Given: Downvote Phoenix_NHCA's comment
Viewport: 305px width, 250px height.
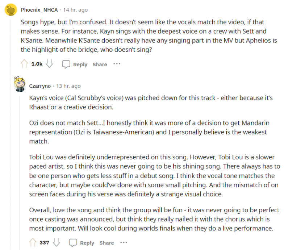Looking at the screenshot, I should tap(49, 64).
